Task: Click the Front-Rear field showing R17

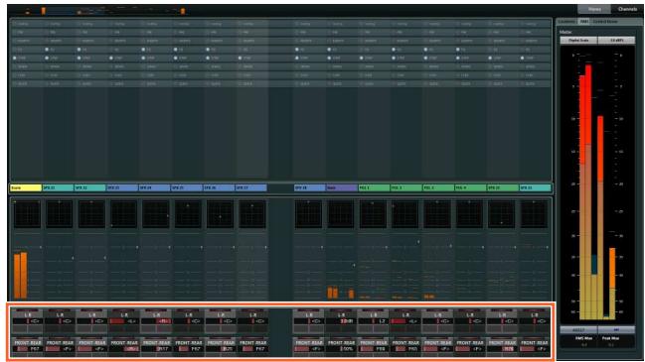Action: pyautogui.click(x=156, y=349)
